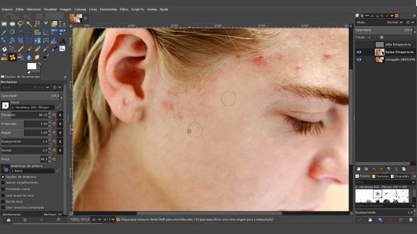This screenshot has width=417, height=234.
Task: Select the Rectangle Select tool
Action: coord(4,24)
